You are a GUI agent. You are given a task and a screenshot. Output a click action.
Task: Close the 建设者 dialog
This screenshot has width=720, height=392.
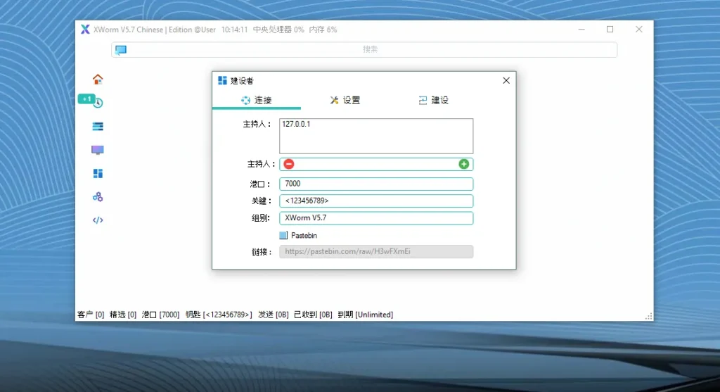pyautogui.click(x=506, y=81)
